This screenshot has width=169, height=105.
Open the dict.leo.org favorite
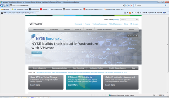coord(93,9)
